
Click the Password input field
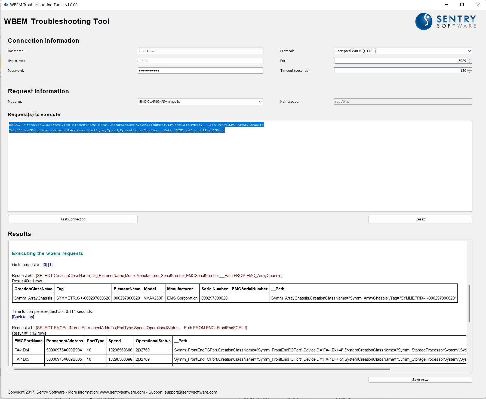[x=200, y=70]
